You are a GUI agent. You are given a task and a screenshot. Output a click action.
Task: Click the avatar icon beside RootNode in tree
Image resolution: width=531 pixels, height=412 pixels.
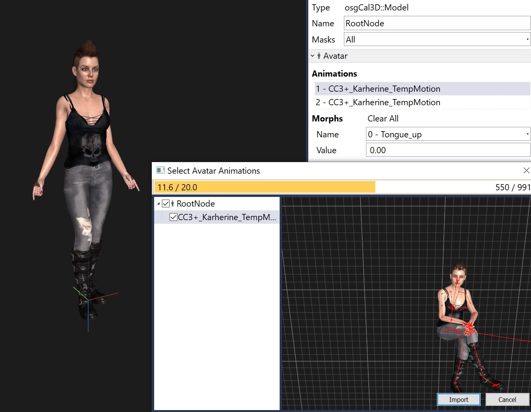pos(173,203)
